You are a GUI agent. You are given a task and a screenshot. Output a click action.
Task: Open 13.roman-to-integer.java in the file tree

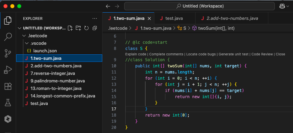[59, 89]
